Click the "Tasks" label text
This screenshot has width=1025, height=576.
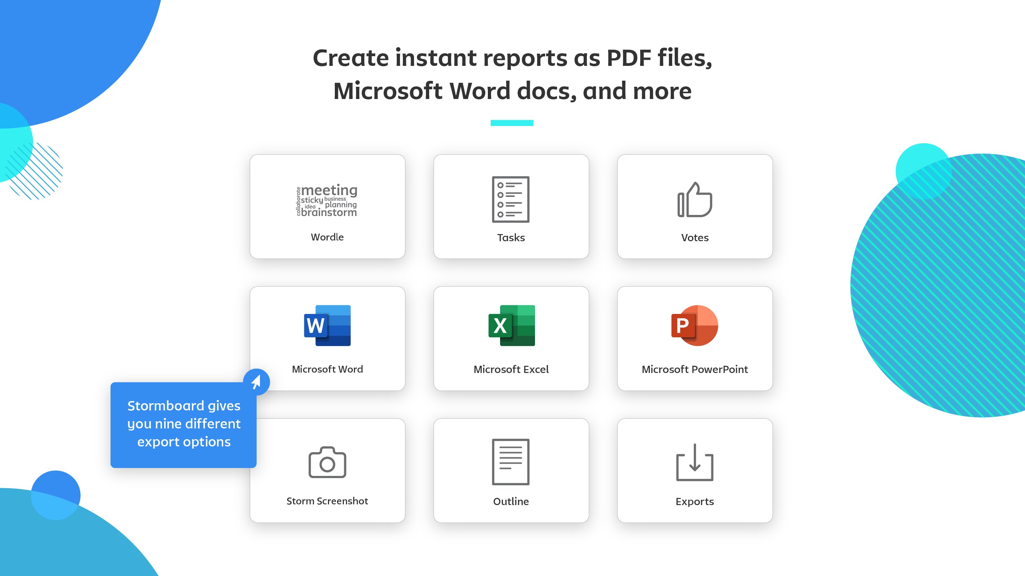511,238
